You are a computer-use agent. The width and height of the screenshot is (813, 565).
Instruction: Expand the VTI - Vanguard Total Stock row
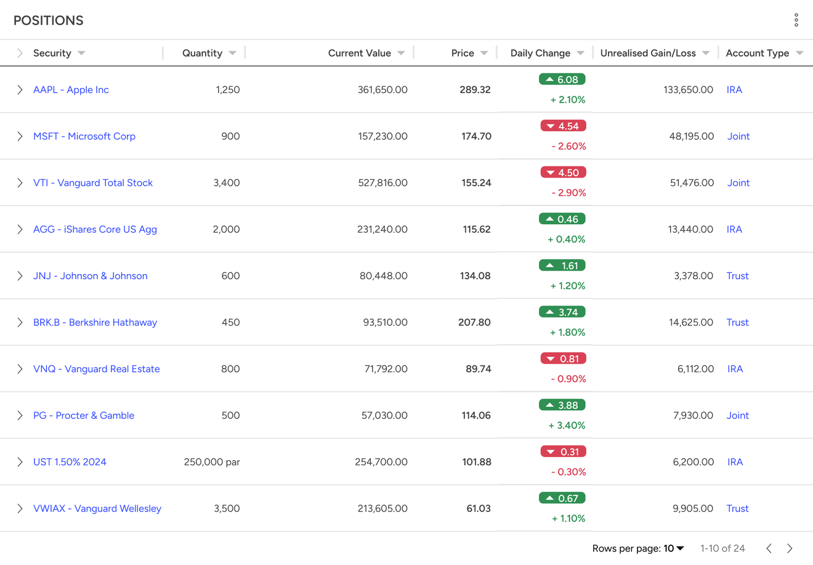point(20,183)
